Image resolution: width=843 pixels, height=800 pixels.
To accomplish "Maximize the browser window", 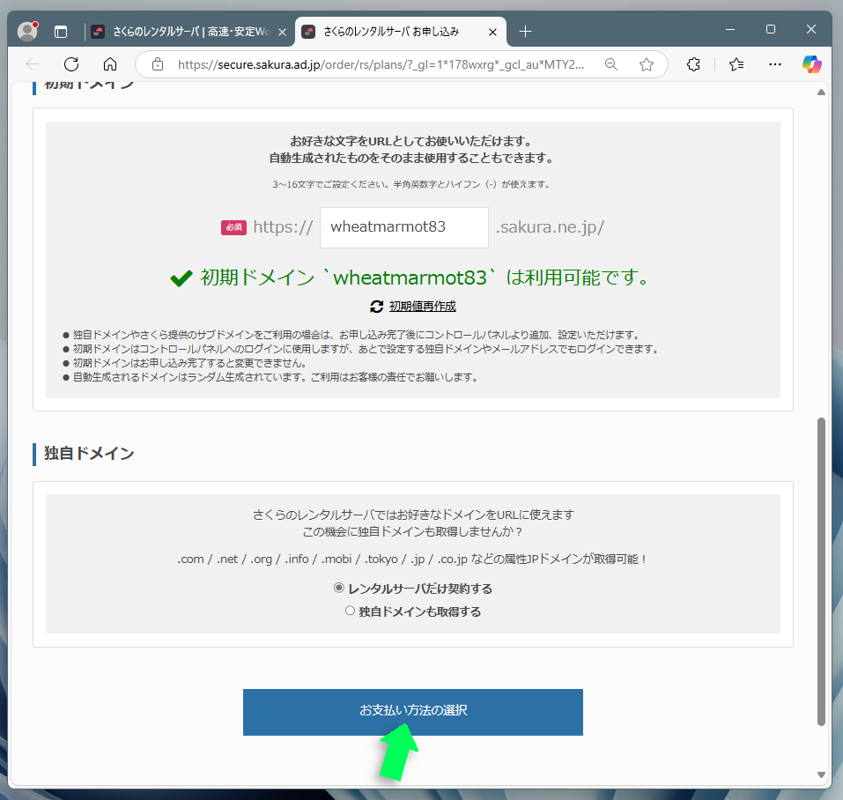I will (771, 30).
